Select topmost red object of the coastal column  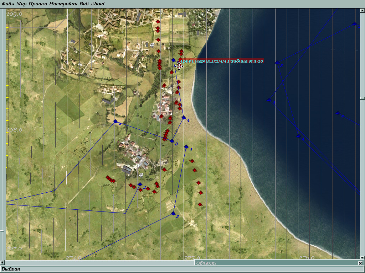pos(192,161)
